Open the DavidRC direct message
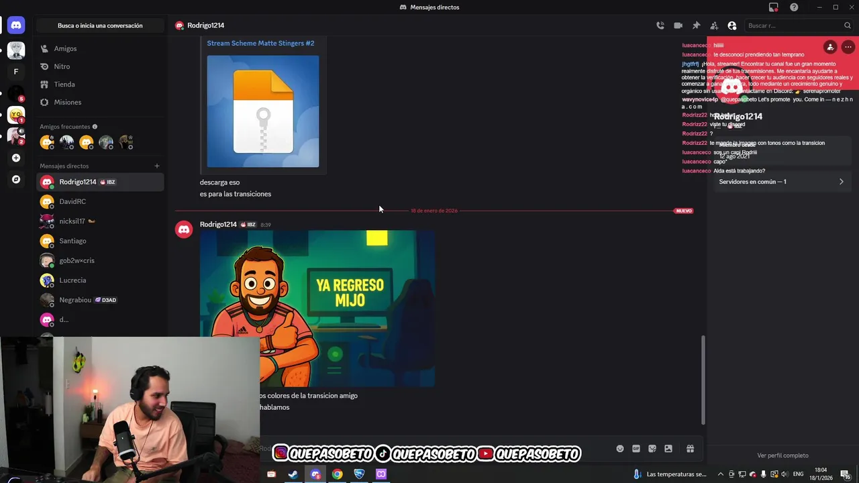859x483 pixels. click(100, 201)
